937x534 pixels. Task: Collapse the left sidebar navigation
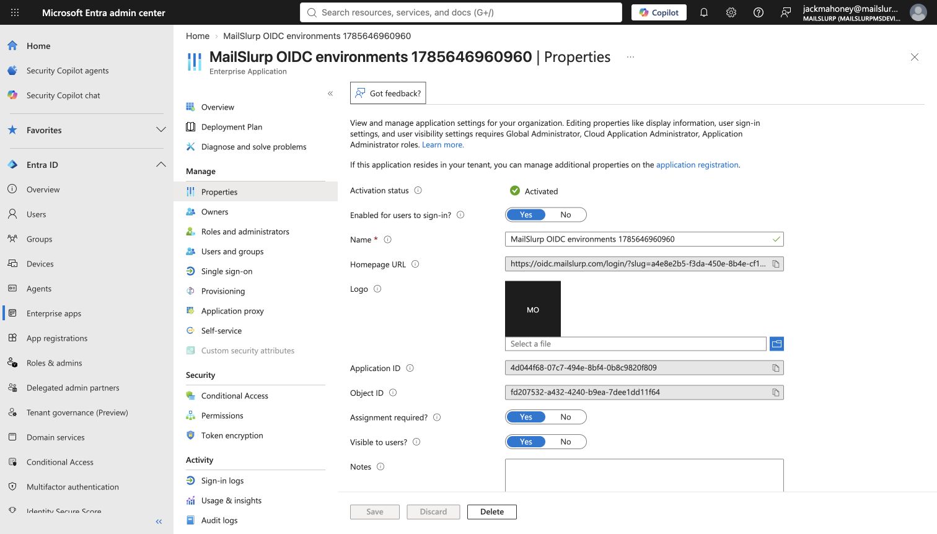click(x=159, y=522)
